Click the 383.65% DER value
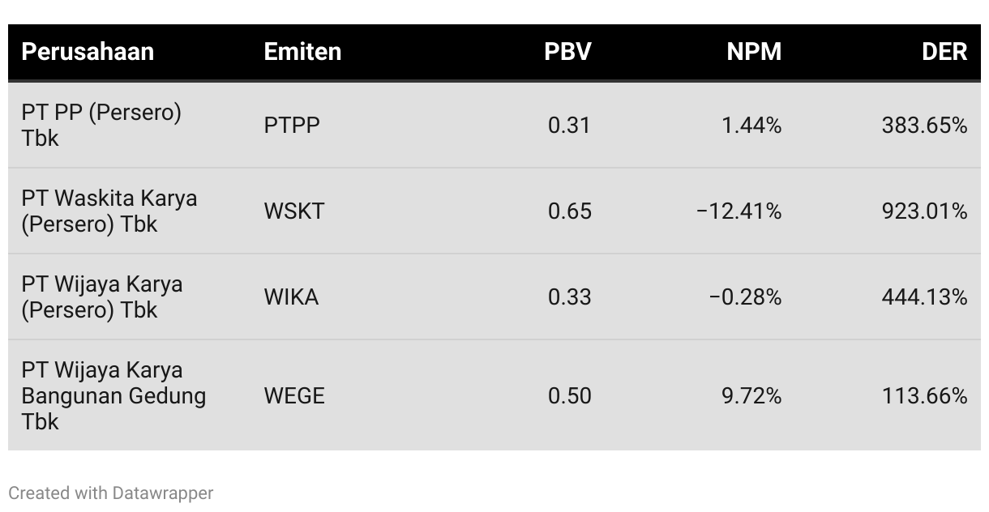The width and height of the screenshot is (989, 512). (x=924, y=126)
